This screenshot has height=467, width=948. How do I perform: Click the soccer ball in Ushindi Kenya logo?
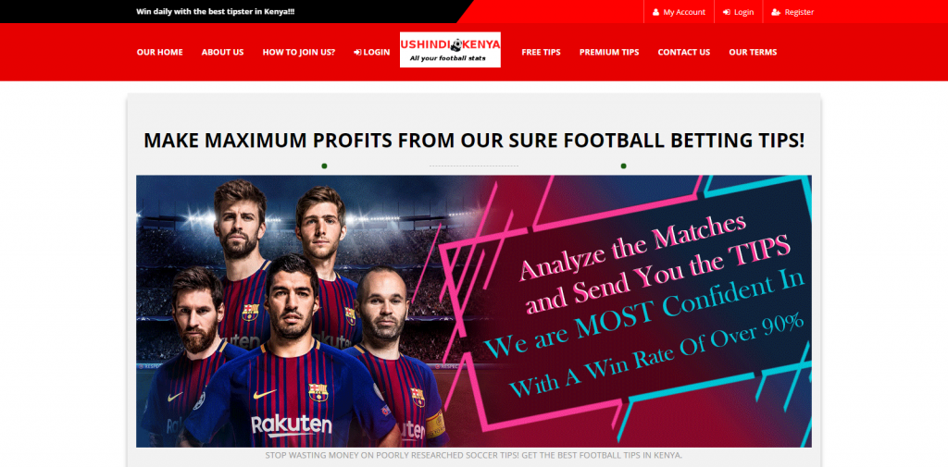457,44
